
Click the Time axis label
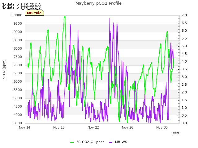[175, 132]
